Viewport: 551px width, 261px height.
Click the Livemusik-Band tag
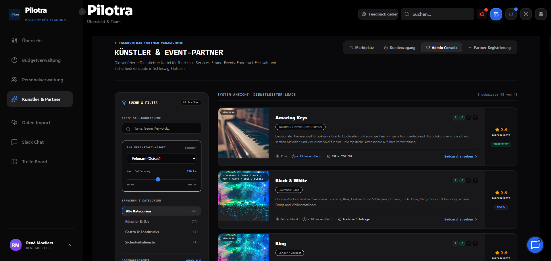point(289,190)
